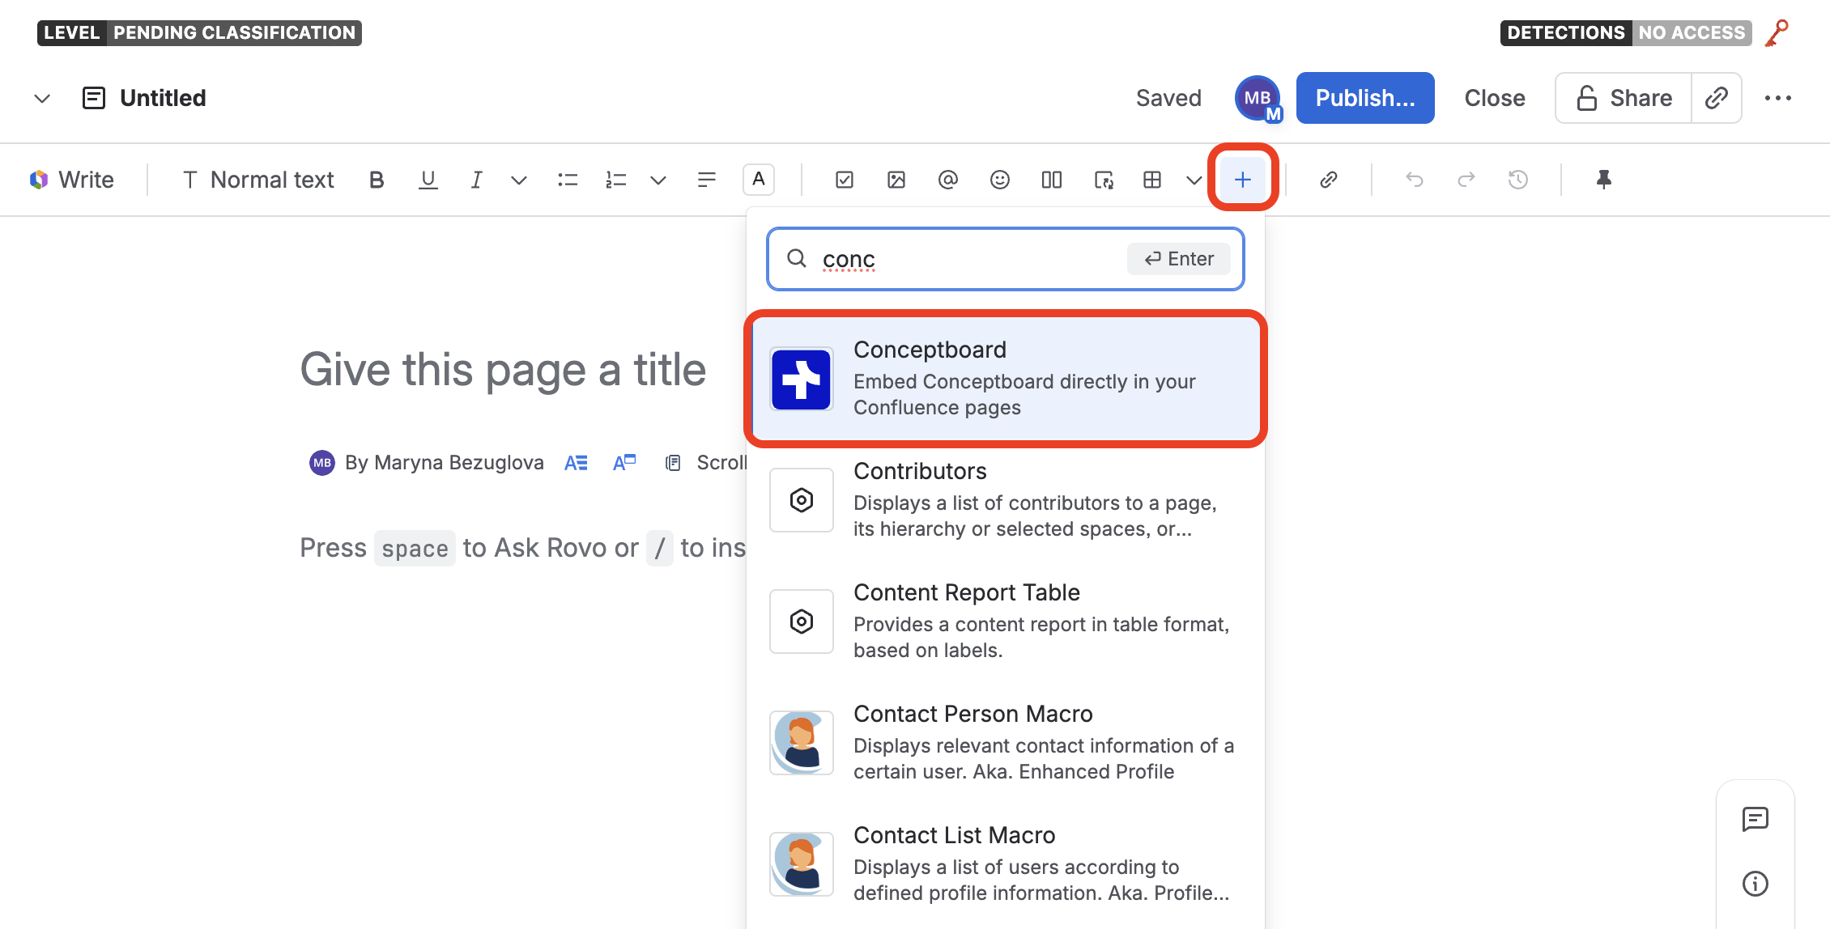Collapse the page tree chevron
The width and height of the screenshot is (1830, 929).
(42, 99)
